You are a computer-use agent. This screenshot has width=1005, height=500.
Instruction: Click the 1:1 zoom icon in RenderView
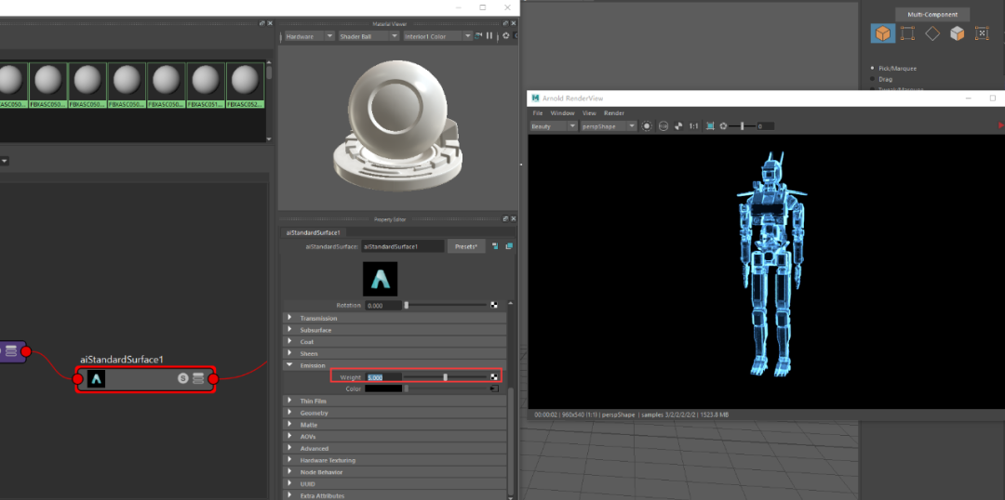pyautogui.click(x=693, y=126)
